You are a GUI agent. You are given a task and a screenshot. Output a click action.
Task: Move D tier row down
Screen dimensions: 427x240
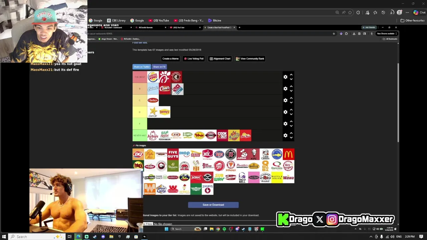tap(291, 114)
